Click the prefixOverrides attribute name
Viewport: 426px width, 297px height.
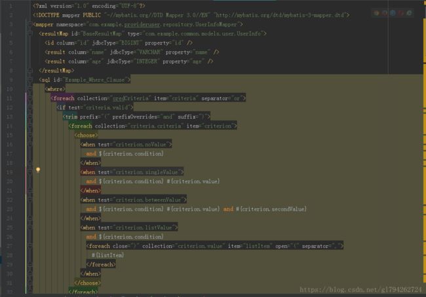tap(134, 116)
